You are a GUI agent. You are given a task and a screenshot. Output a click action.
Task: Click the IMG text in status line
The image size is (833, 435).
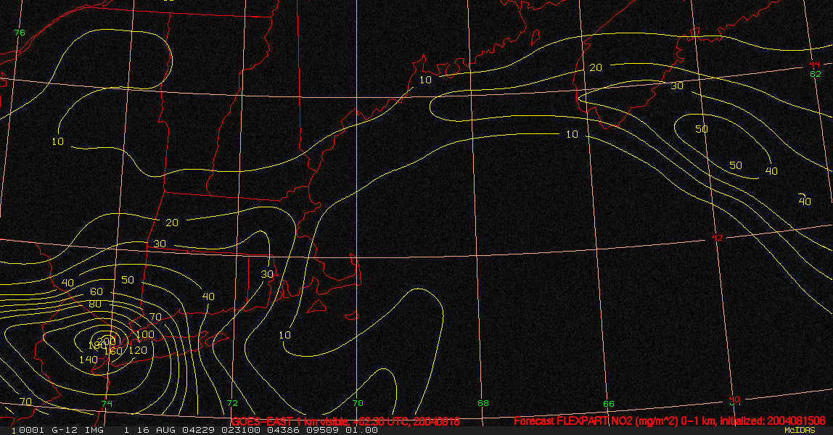96,430
